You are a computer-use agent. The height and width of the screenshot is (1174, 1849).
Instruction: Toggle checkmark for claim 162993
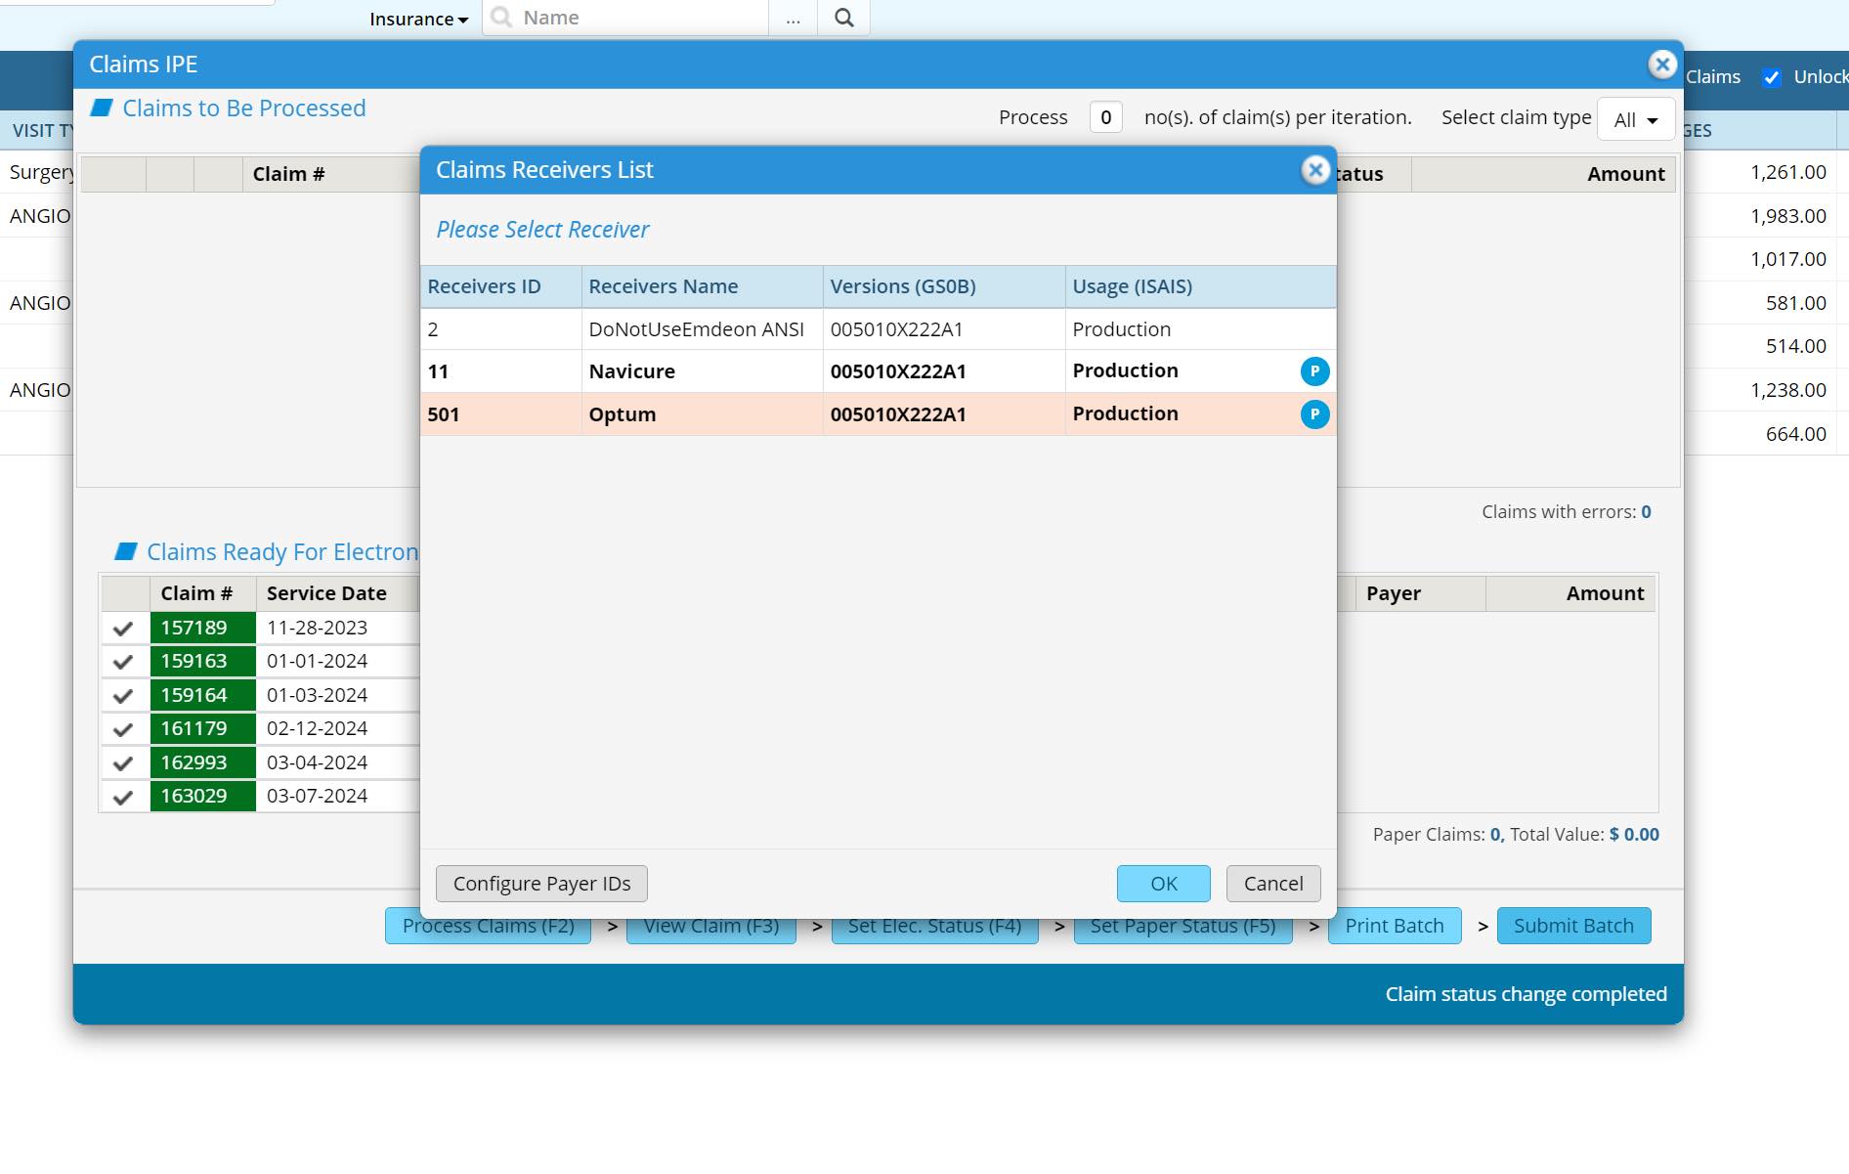coord(123,763)
